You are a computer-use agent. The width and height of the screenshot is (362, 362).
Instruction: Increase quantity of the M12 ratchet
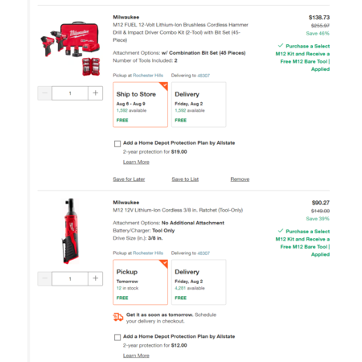pyautogui.click(x=96, y=278)
